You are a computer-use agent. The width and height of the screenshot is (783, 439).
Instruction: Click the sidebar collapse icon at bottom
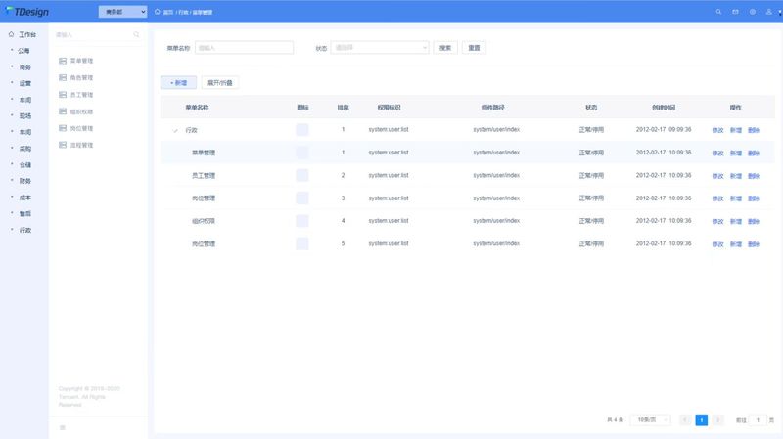tap(63, 427)
